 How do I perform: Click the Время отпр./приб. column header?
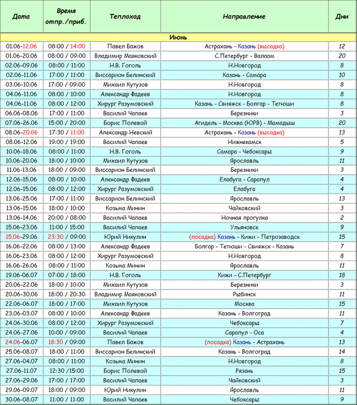tap(66, 16)
